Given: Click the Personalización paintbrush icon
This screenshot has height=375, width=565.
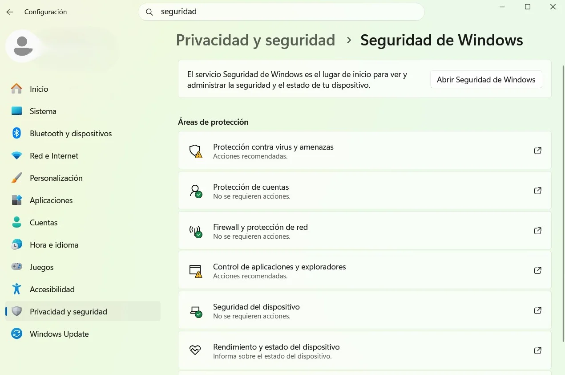Looking at the screenshot, I should 16,178.
